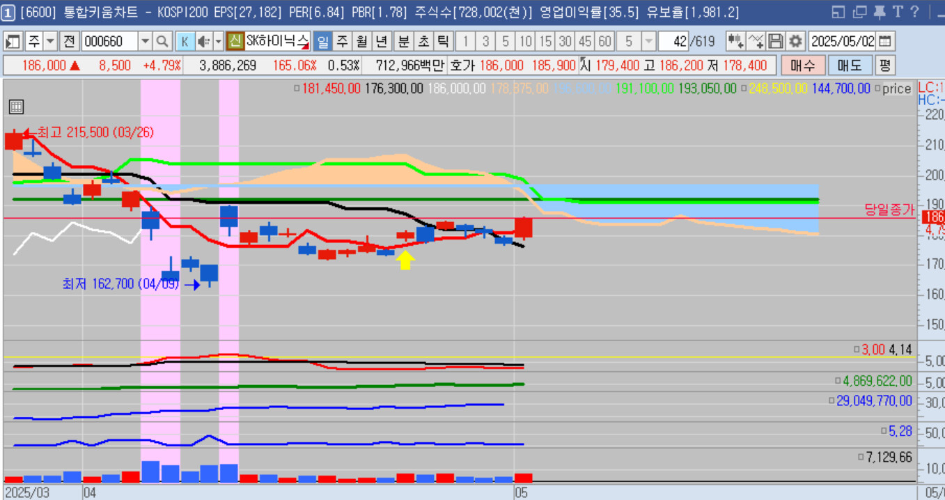This screenshot has width=945, height=500.
Task: Select the daily 일 period button
Action: click(322, 41)
